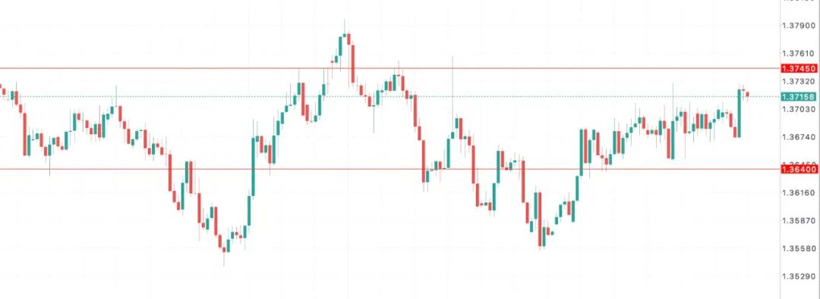Viewport: 820px width, 299px height.
Task: Click the 1.35290 axis label
Action: click(x=799, y=276)
